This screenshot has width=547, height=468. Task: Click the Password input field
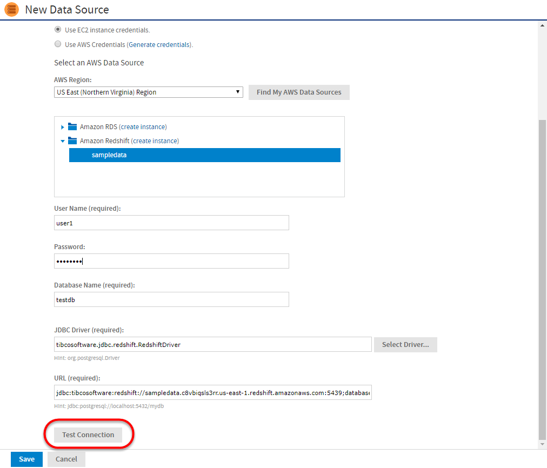(171, 261)
